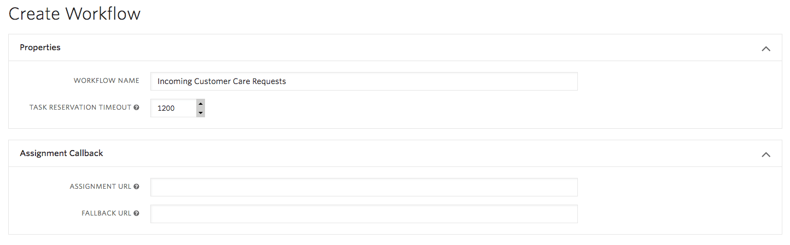Click the word 'Customer' in the workflow name
The height and width of the screenshot is (245, 790).
[x=212, y=81]
